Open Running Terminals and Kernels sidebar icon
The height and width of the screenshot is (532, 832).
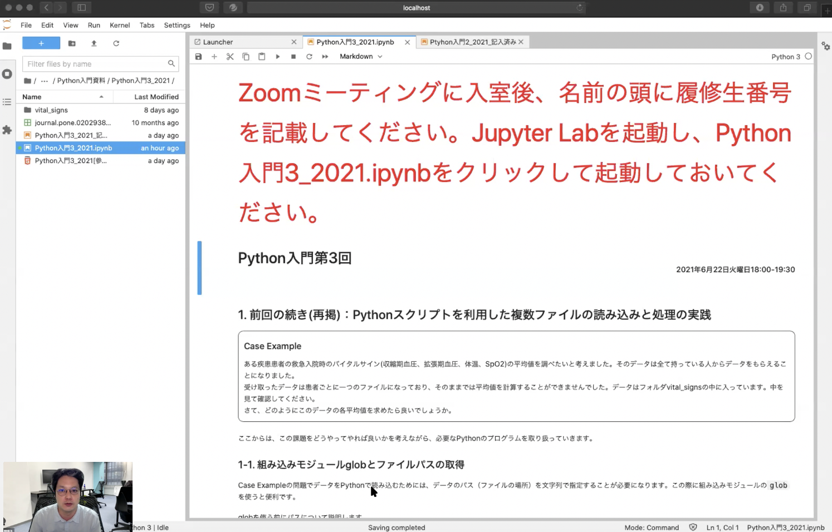click(7, 74)
